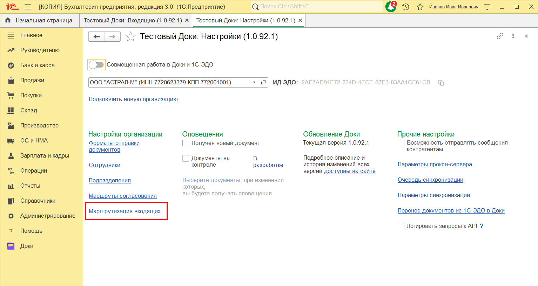Open доступны на сайте link

pyautogui.click(x=350, y=171)
